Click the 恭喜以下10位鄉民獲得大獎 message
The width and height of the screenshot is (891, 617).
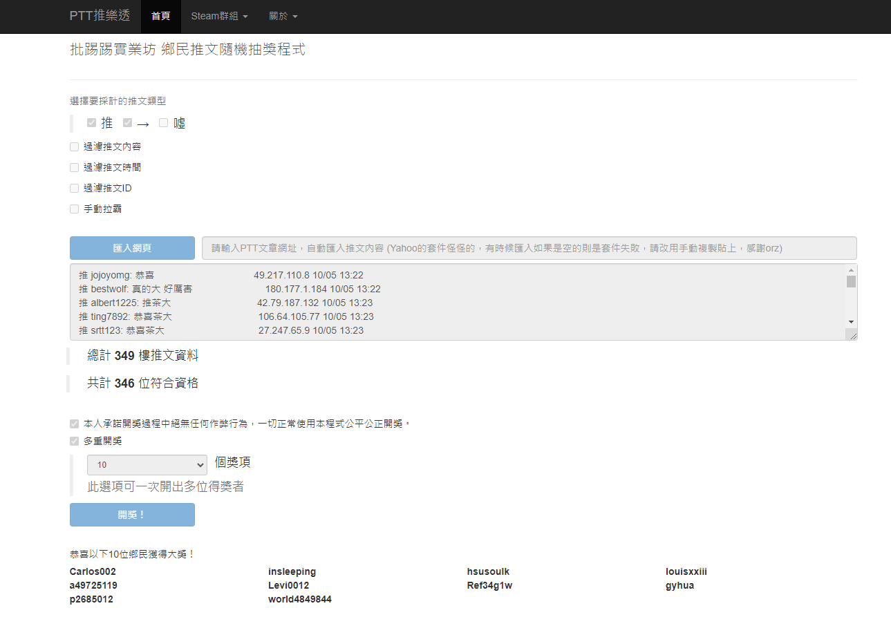coord(133,554)
